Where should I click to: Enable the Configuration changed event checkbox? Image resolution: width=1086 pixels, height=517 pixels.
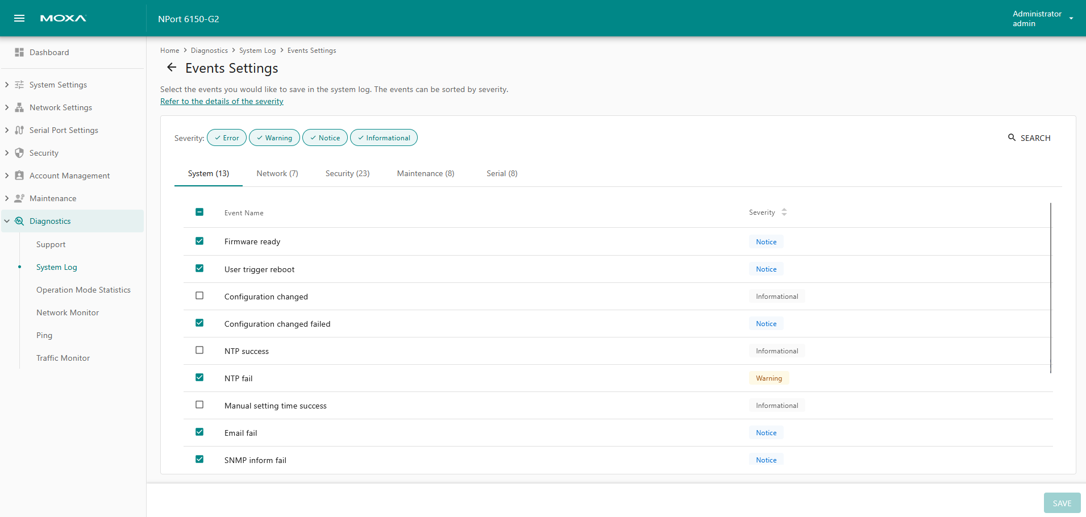coord(199,295)
